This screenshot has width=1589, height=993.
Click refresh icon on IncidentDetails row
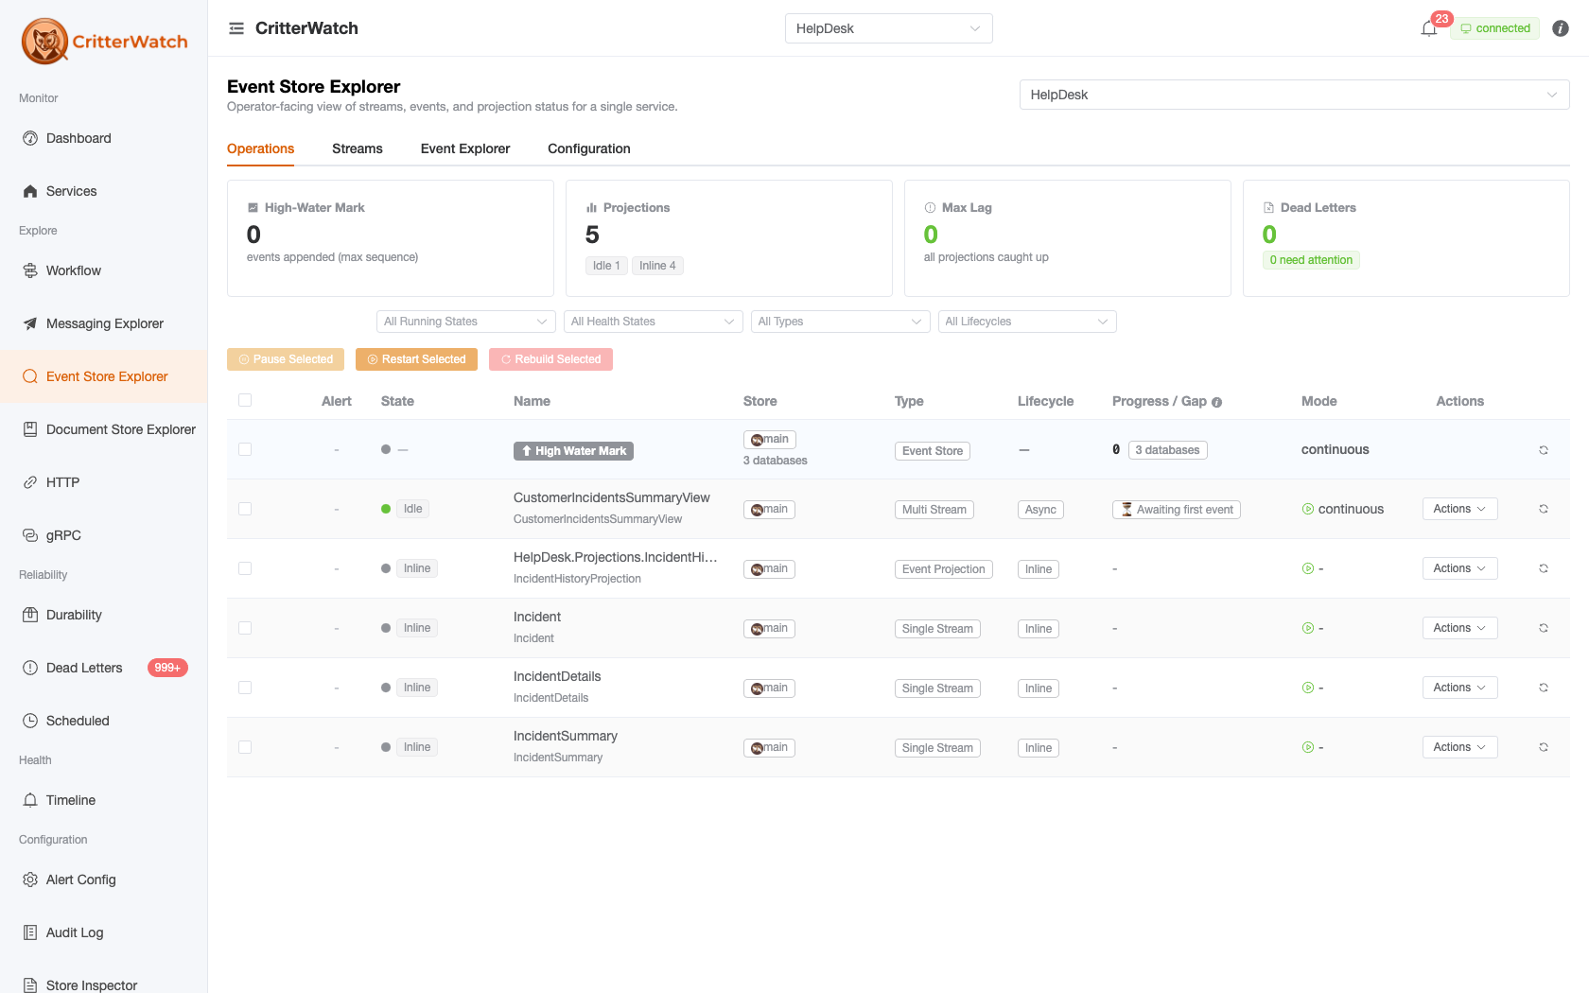[x=1544, y=688]
